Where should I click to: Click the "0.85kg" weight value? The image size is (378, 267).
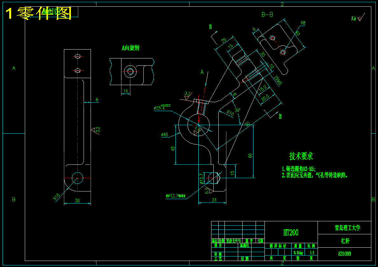[298, 253]
